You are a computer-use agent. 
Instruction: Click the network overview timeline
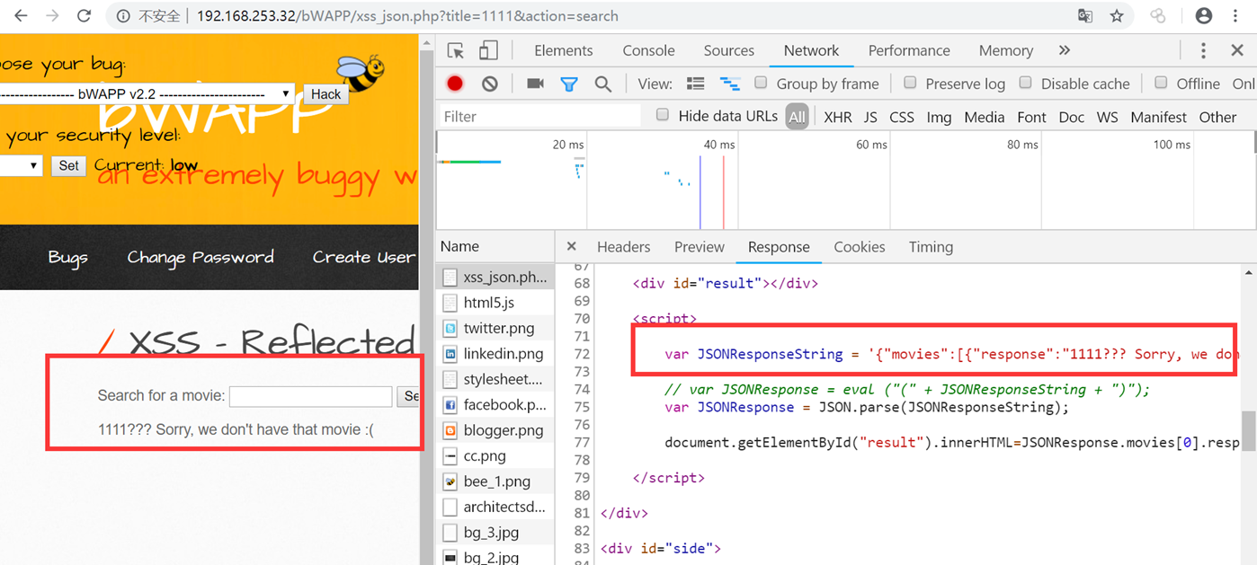(x=845, y=180)
